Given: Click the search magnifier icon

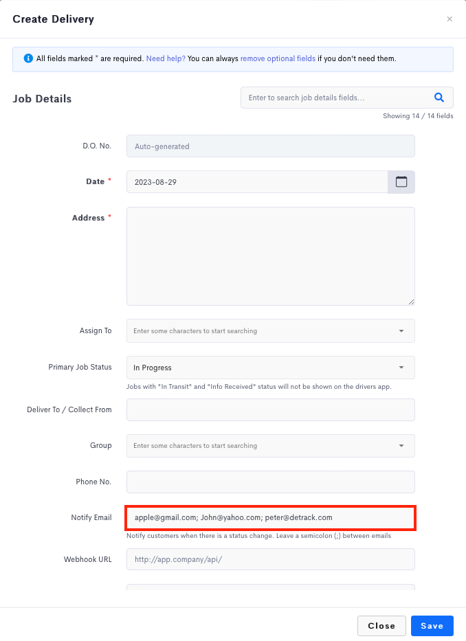Looking at the screenshot, I should (x=439, y=98).
